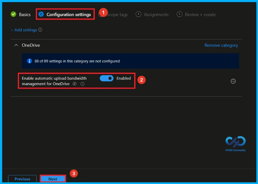Click the Enabled status label
Viewport: 258px width, 184px height.
tap(124, 78)
